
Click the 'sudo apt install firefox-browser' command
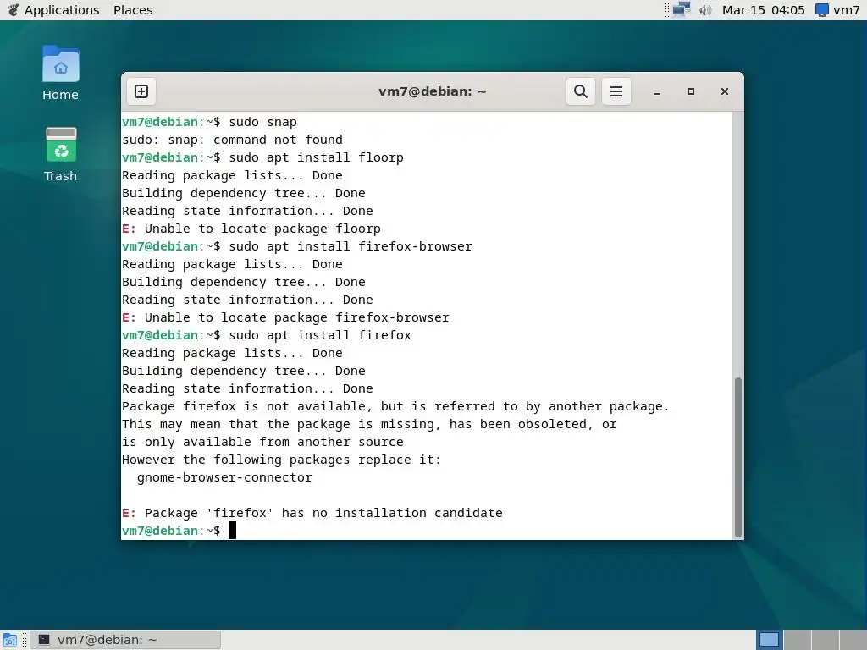point(351,246)
